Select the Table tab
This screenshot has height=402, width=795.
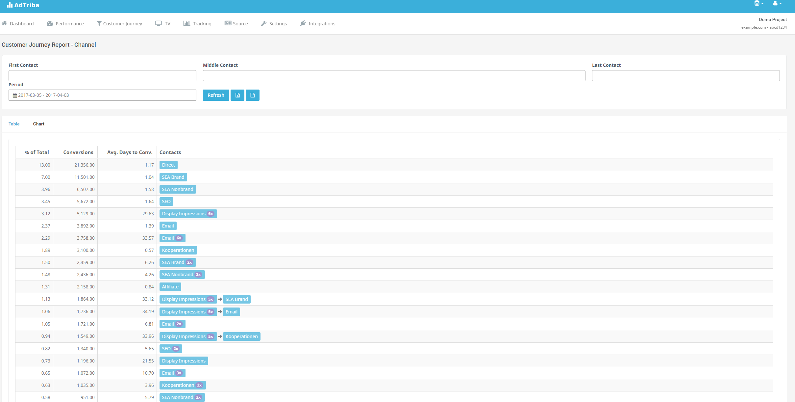coord(14,124)
